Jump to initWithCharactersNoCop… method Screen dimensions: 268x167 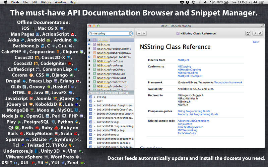point(111,118)
